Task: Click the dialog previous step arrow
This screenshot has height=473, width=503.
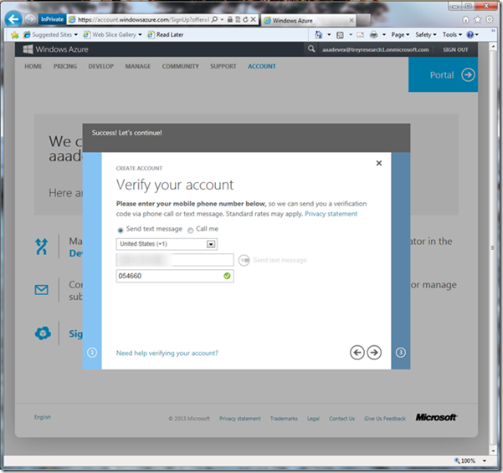Action: pos(357,353)
